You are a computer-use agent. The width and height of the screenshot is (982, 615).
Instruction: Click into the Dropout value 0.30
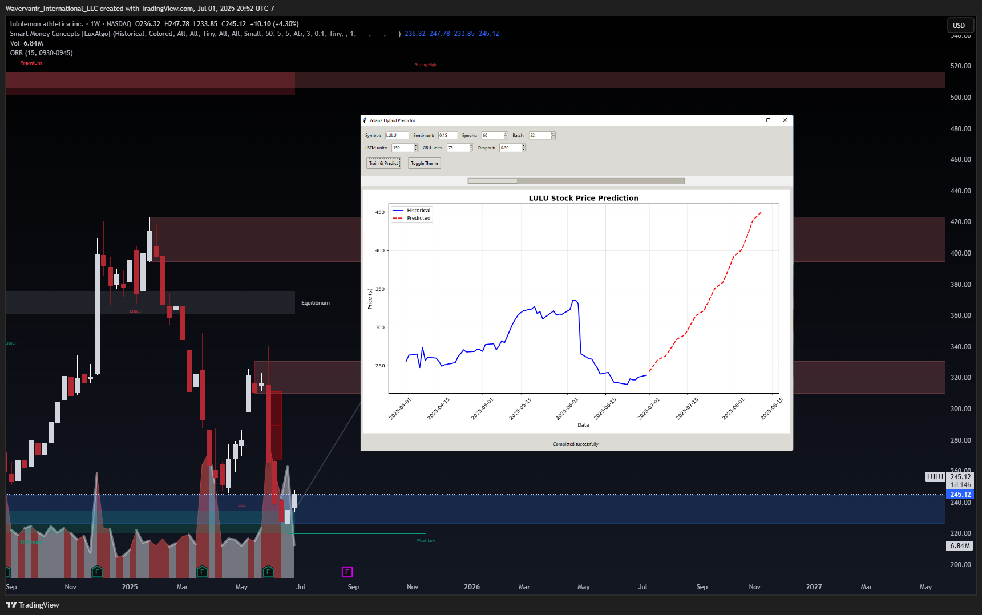[x=511, y=148]
